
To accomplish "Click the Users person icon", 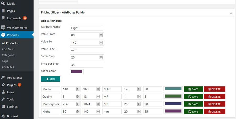I will 3,92.
